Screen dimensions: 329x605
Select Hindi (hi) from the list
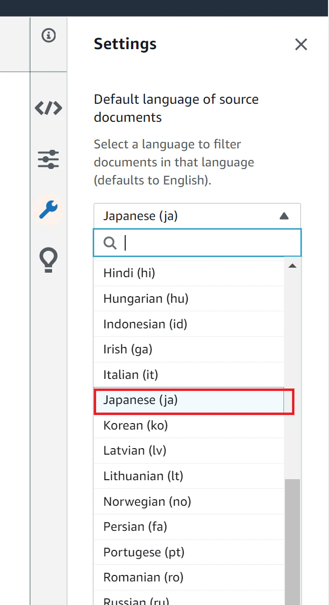pos(189,273)
